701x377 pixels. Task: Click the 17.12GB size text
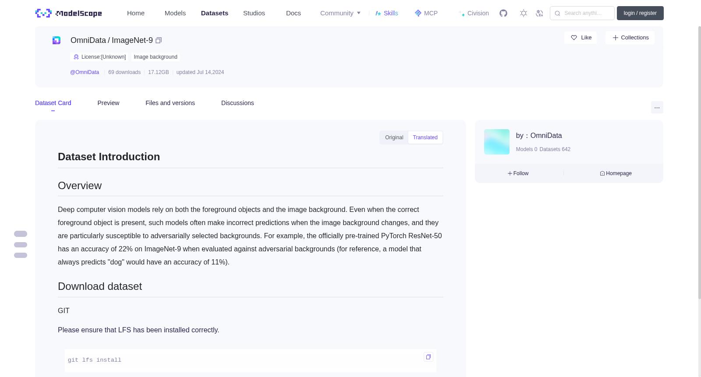(x=159, y=72)
